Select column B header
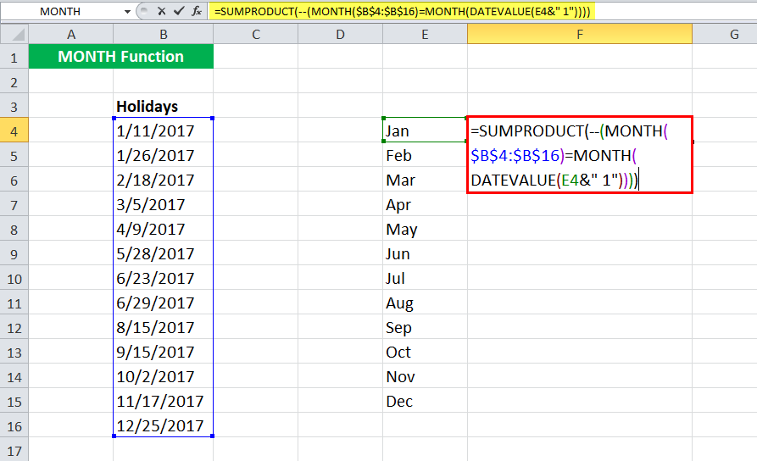The height and width of the screenshot is (461, 757). coord(163,34)
